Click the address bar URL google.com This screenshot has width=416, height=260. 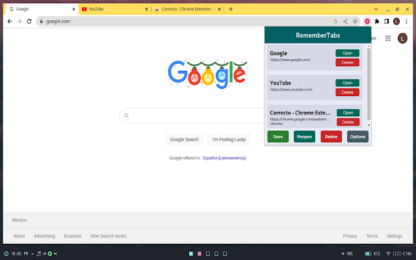[x=58, y=21]
